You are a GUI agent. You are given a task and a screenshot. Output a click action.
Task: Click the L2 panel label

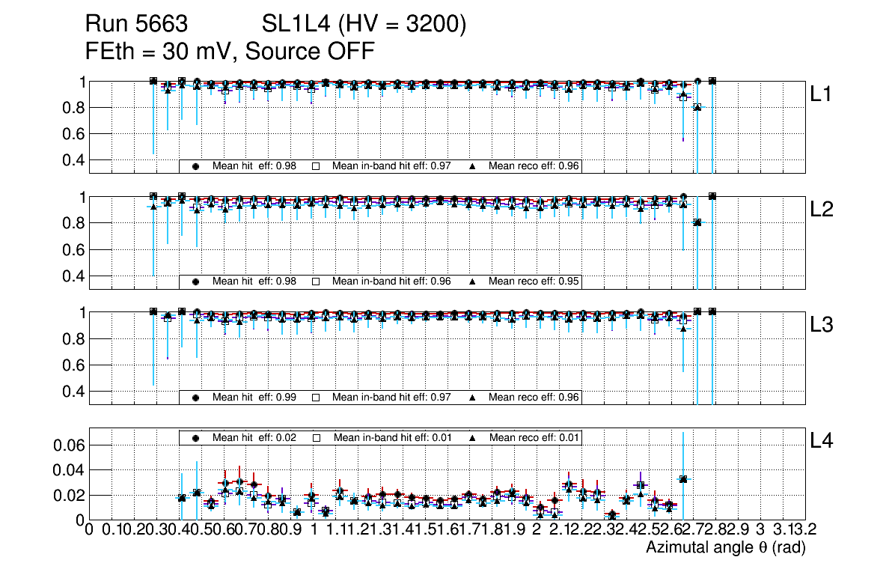point(823,210)
